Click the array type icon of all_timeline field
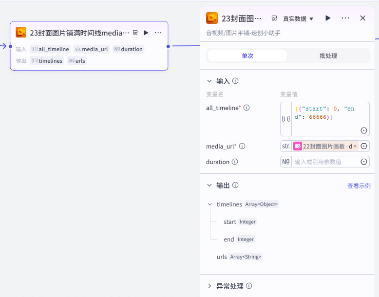Image resolution: width=379 pixels, height=297 pixels. coord(286,119)
